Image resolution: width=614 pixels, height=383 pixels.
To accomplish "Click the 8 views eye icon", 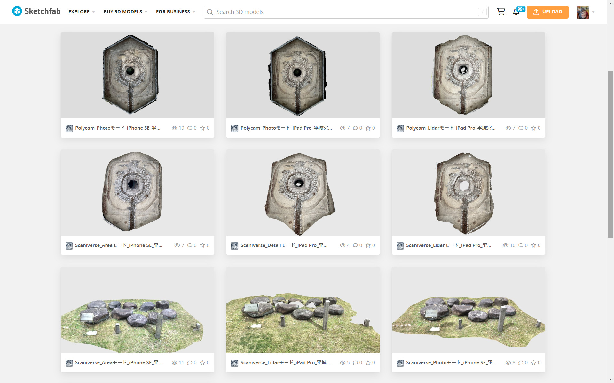I will (508, 363).
